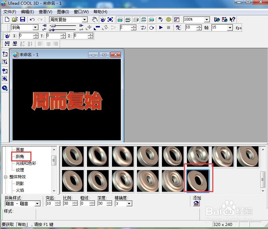Toggle the checkbox-picture toolbar button
The image size is (268, 229).
pos(177,20)
